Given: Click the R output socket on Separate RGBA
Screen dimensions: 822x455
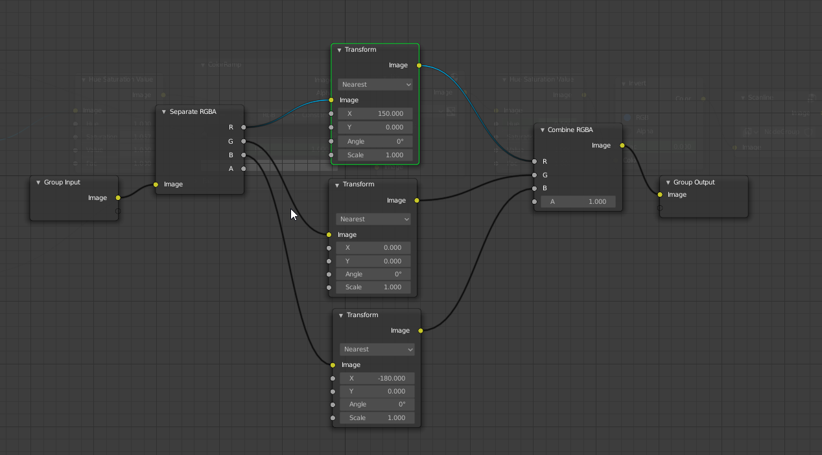Looking at the screenshot, I should 244,127.
